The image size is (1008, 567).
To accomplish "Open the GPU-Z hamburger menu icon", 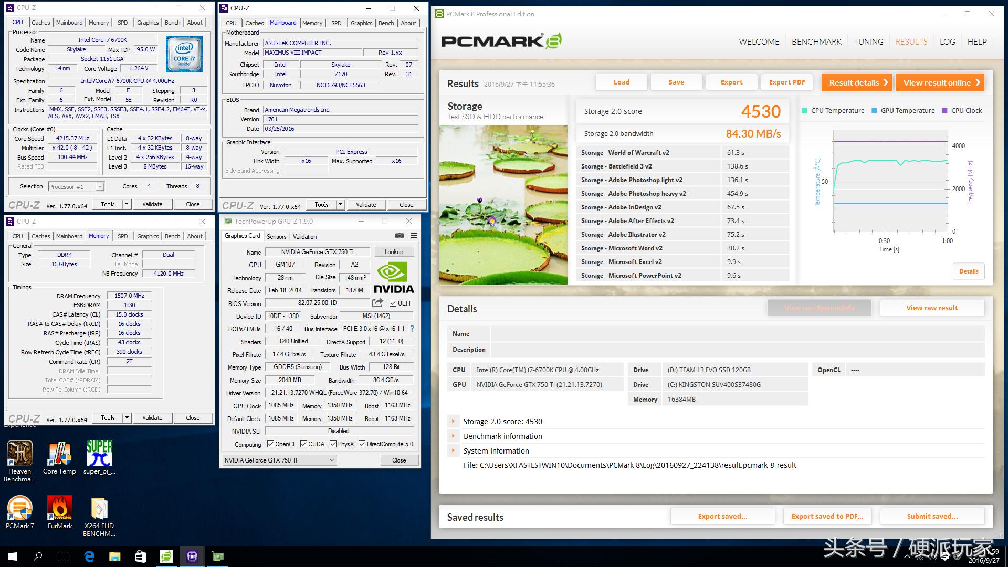I will (x=414, y=236).
